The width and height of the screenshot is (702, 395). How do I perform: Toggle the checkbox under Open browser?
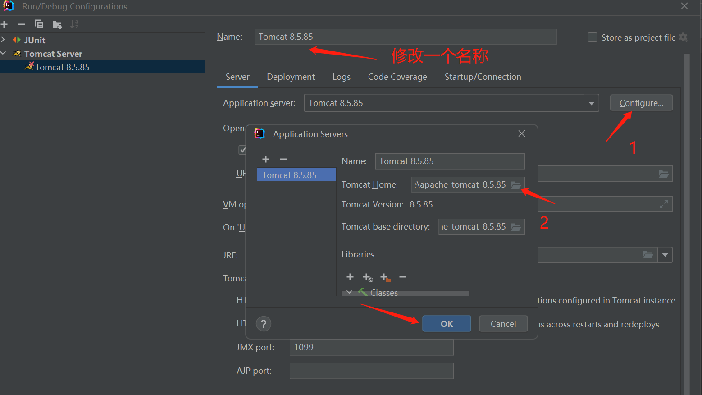[242, 150]
